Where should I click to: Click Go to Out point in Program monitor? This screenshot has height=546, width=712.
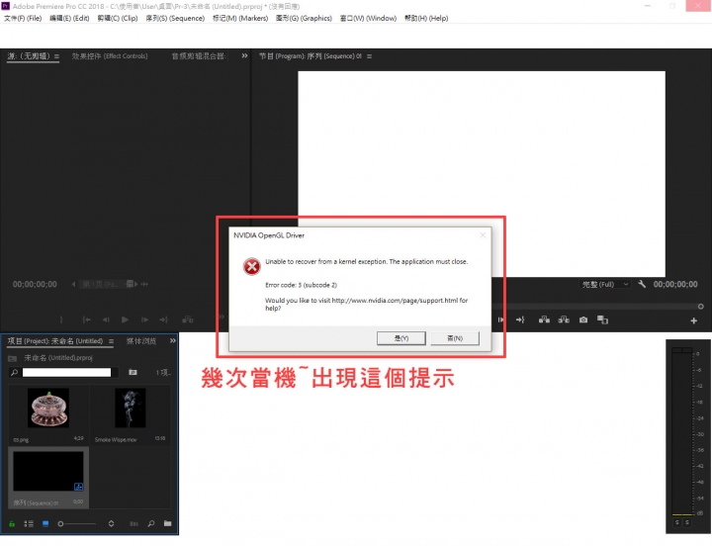(x=520, y=319)
